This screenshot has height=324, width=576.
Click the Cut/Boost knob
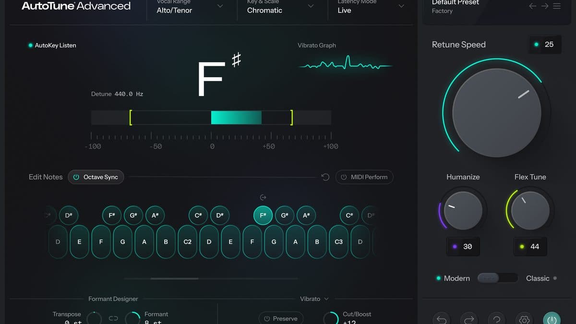tap(331, 318)
